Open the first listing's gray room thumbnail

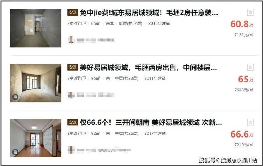[x=36, y=28]
